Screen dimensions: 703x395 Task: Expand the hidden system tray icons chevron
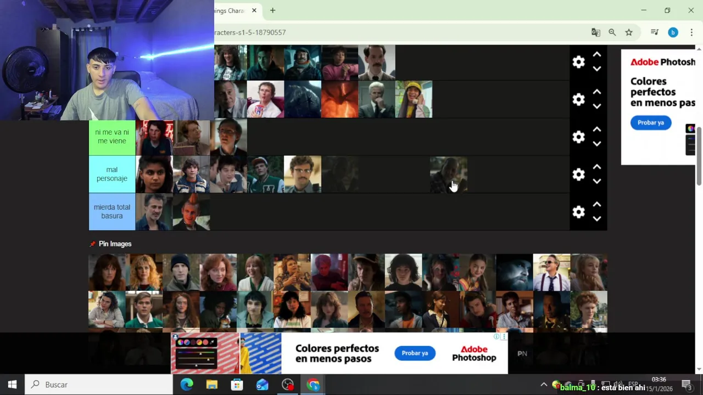click(x=544, y=385)
